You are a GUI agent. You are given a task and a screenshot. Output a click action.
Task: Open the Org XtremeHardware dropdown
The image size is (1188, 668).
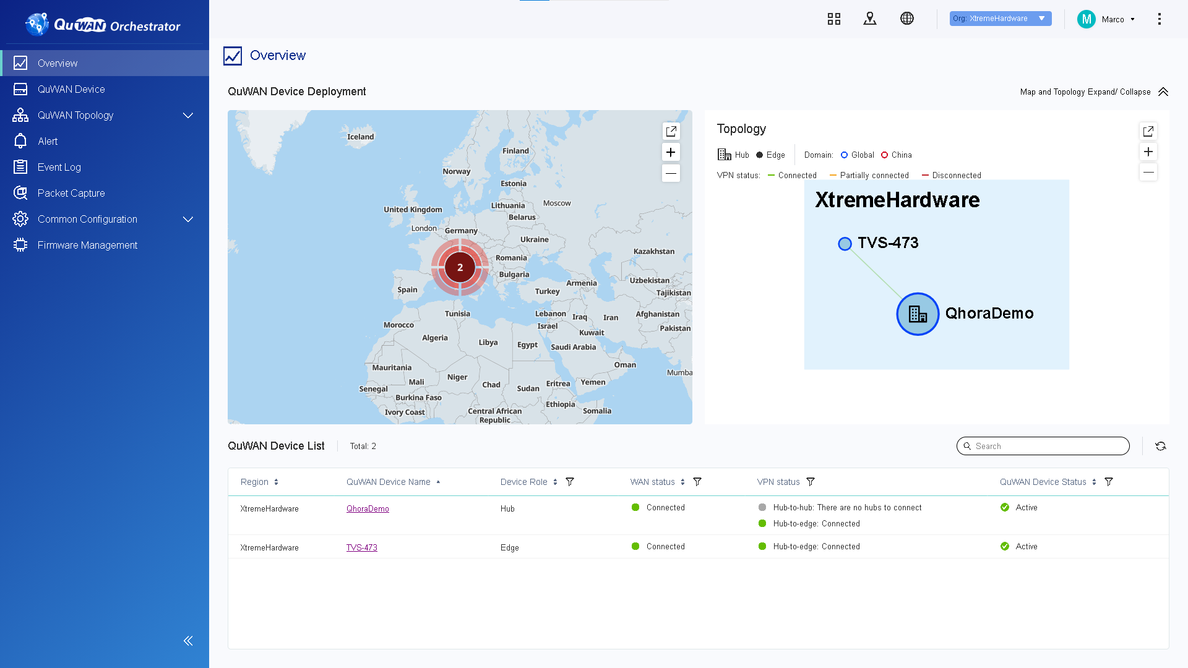click(x=1000, y=19)
